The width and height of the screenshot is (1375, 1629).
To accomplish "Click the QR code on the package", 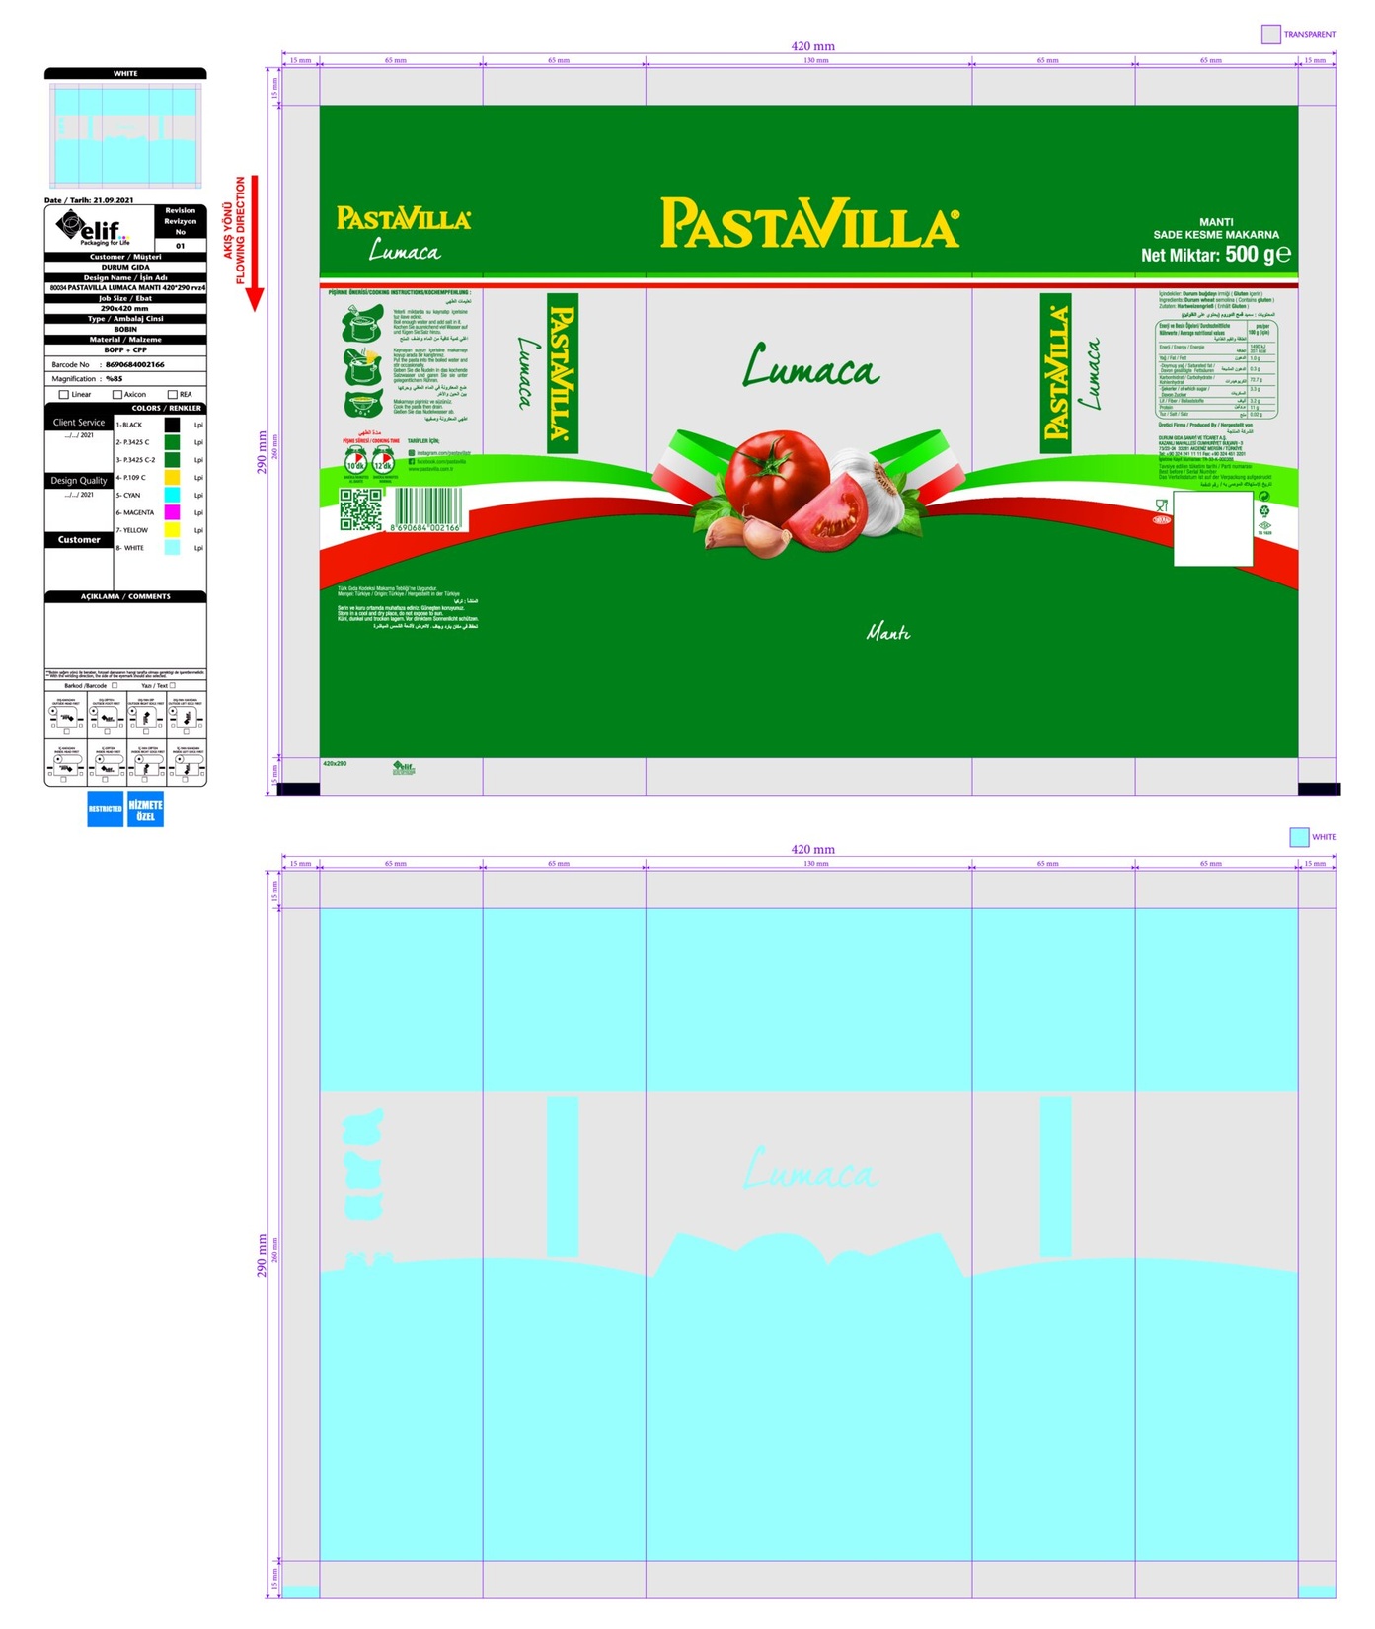I will pos(360,510).
